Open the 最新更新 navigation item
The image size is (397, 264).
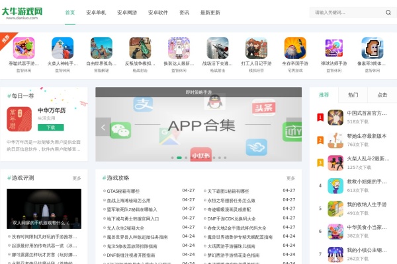coord(210,13)
